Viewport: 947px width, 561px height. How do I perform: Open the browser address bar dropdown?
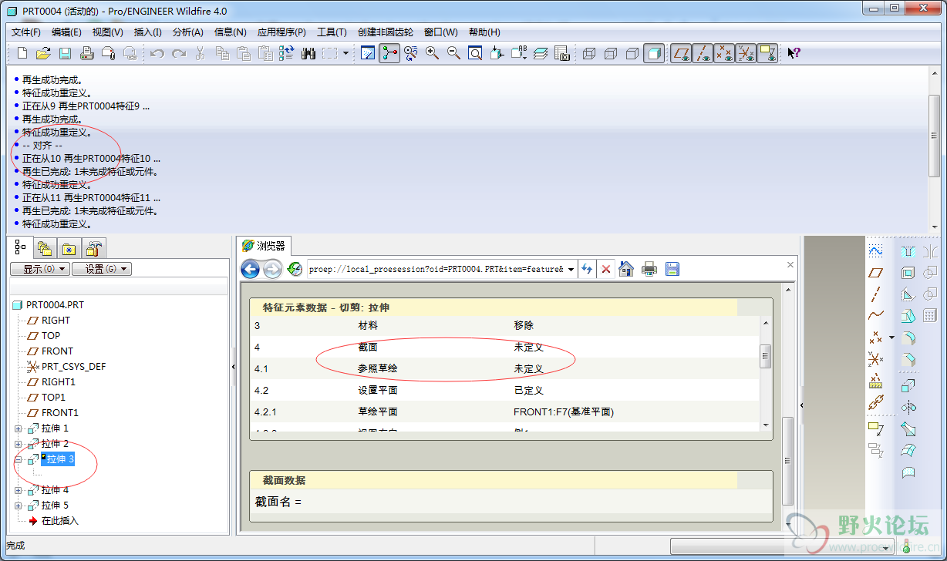coord(571,269)
